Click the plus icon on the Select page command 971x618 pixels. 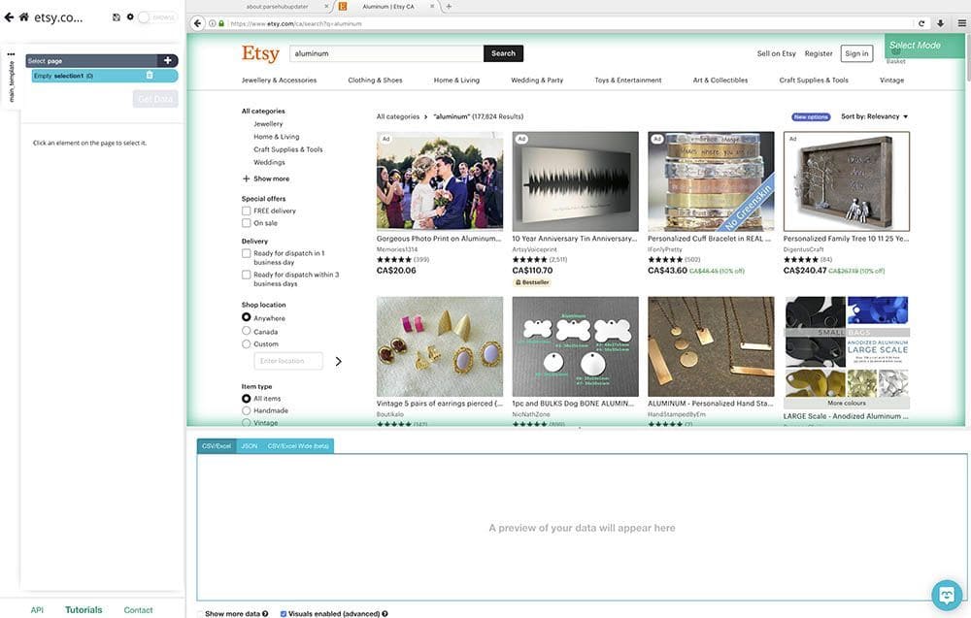point(168,60)
